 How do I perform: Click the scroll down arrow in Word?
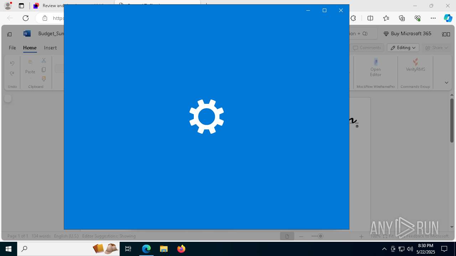click(452, 227)
